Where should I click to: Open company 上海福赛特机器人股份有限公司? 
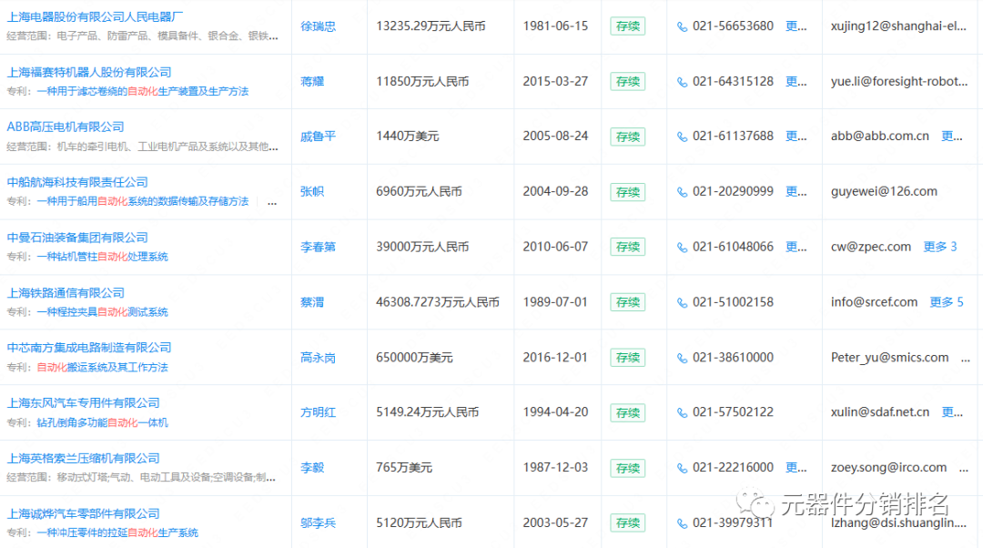click(x=89, y=72)
